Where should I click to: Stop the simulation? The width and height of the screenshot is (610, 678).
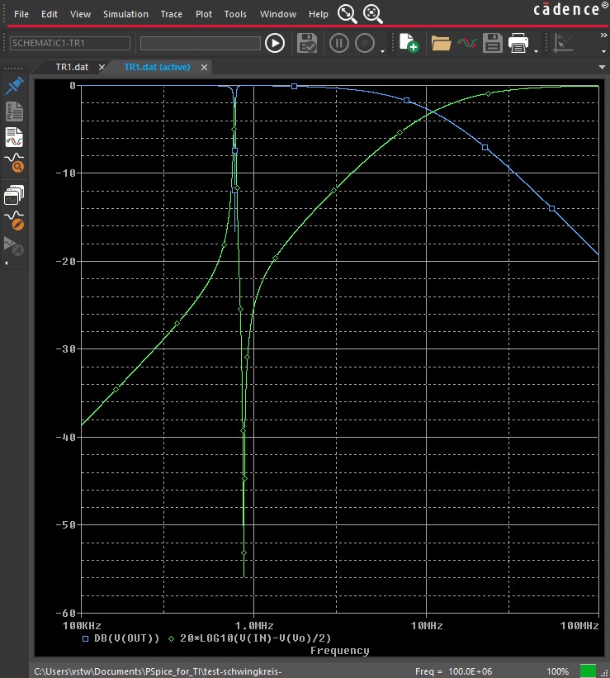(x=365, y=43)
